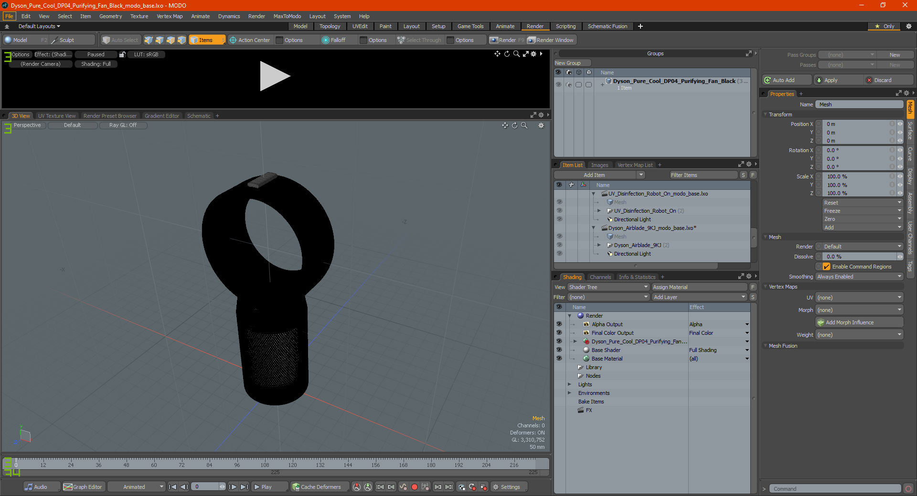Screen dimensions: 917x496
Task: Open 3D viewport gear options
Action: pos(541,125)
